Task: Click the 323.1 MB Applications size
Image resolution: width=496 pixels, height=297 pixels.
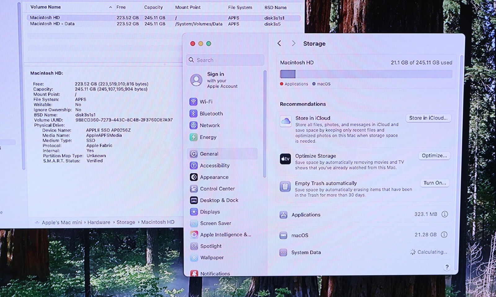Action: (x=426, y=214)
